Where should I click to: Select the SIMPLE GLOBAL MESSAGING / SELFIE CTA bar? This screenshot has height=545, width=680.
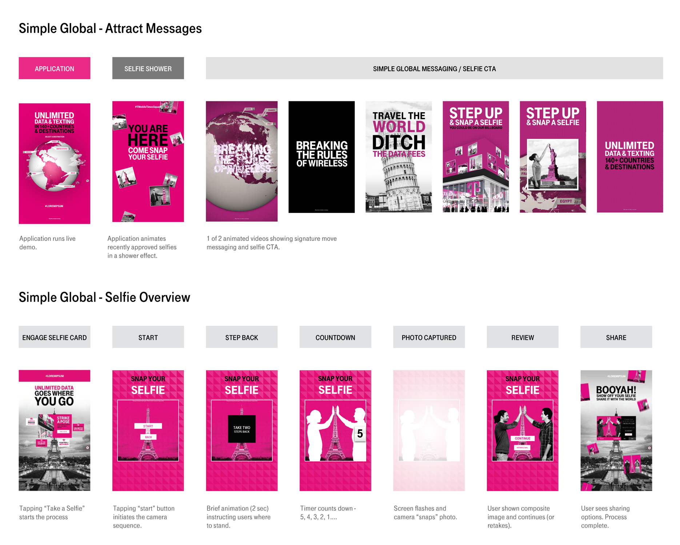(434, 68)
